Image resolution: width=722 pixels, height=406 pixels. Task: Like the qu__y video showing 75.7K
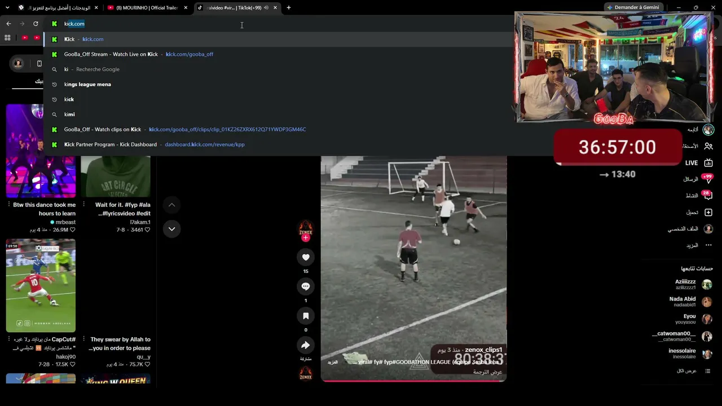147,365
